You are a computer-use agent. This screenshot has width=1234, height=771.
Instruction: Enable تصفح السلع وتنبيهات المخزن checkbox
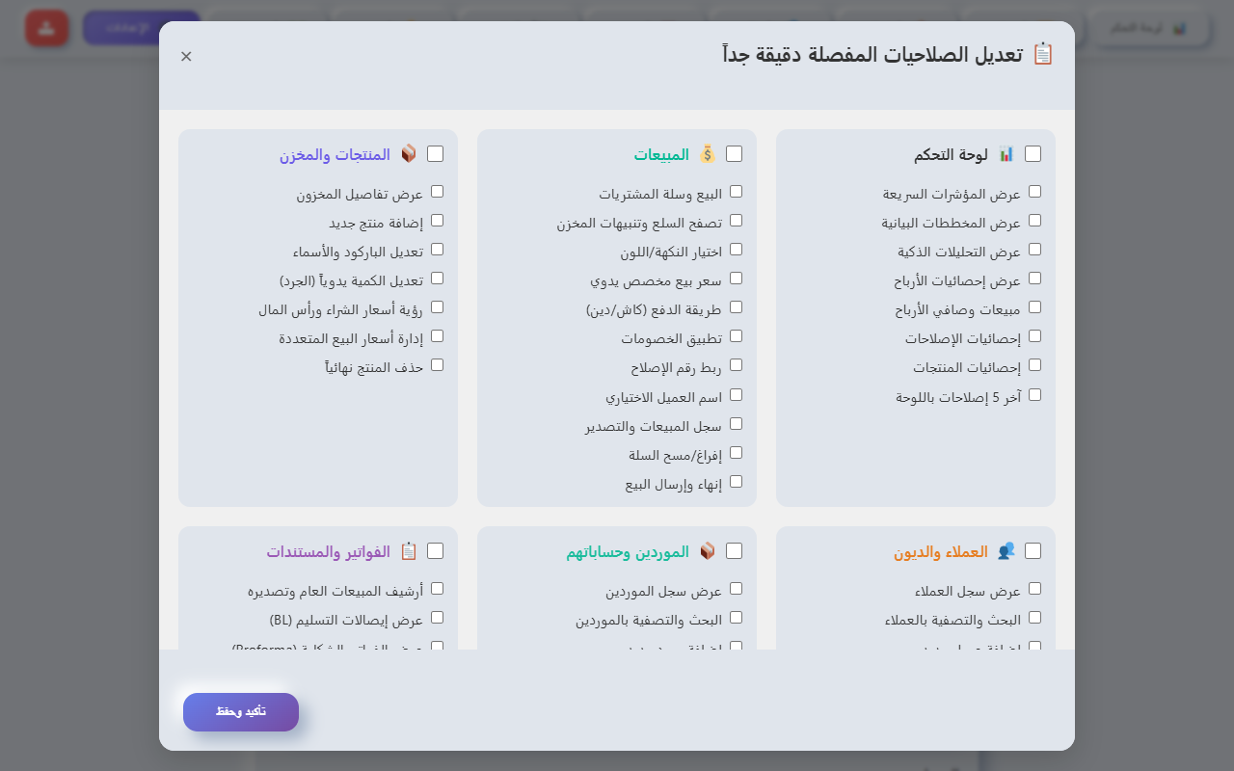pyautogui.click(x=736, y=221)
